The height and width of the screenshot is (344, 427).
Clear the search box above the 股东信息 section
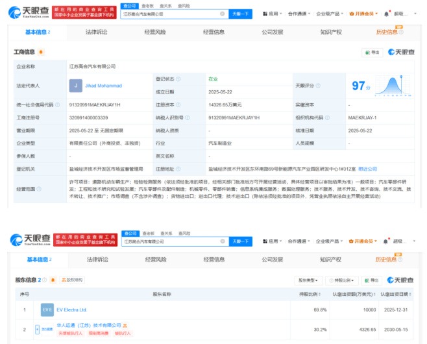[x=223, y=241]
